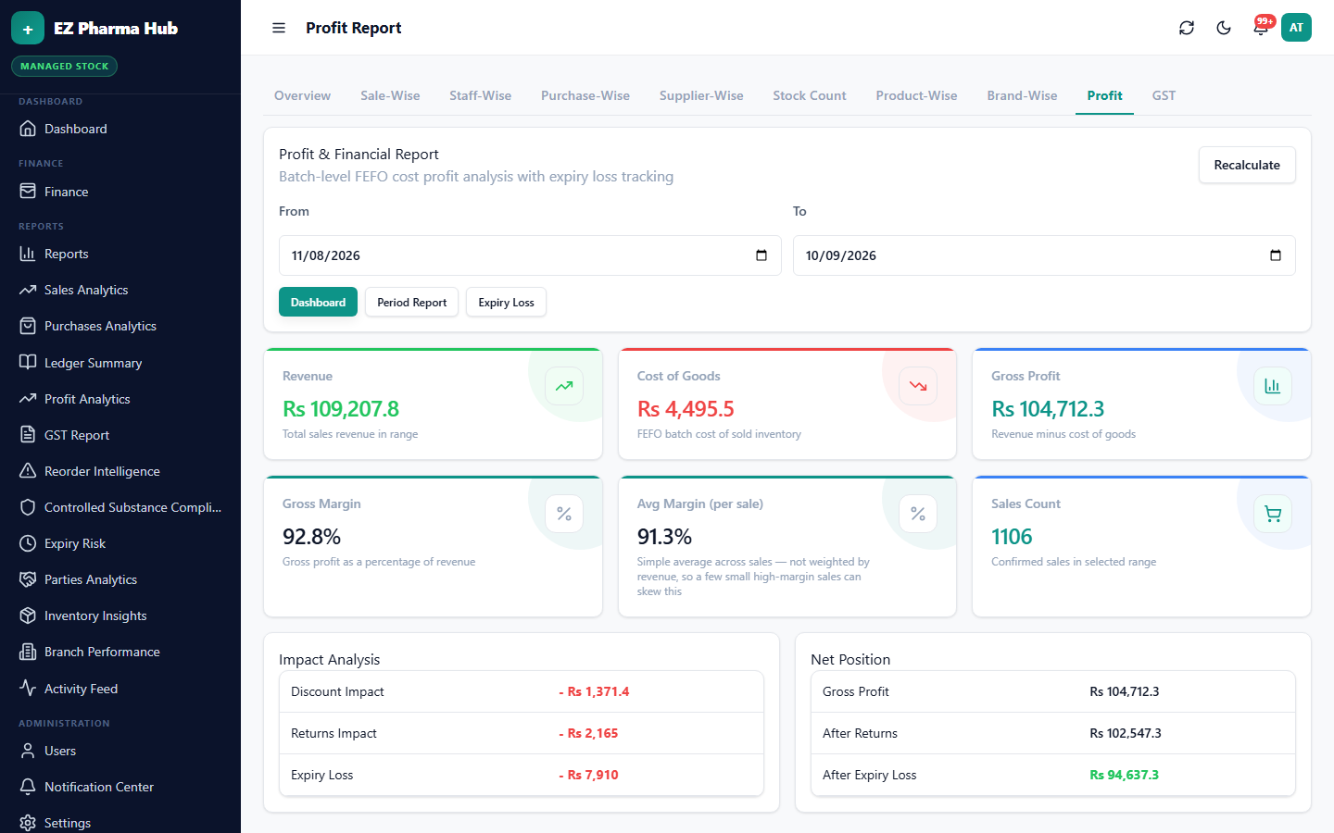Screen dimensions: 1334x833
Task: Open Ledger Summary in sidebar
Action: tap(120, 363)
